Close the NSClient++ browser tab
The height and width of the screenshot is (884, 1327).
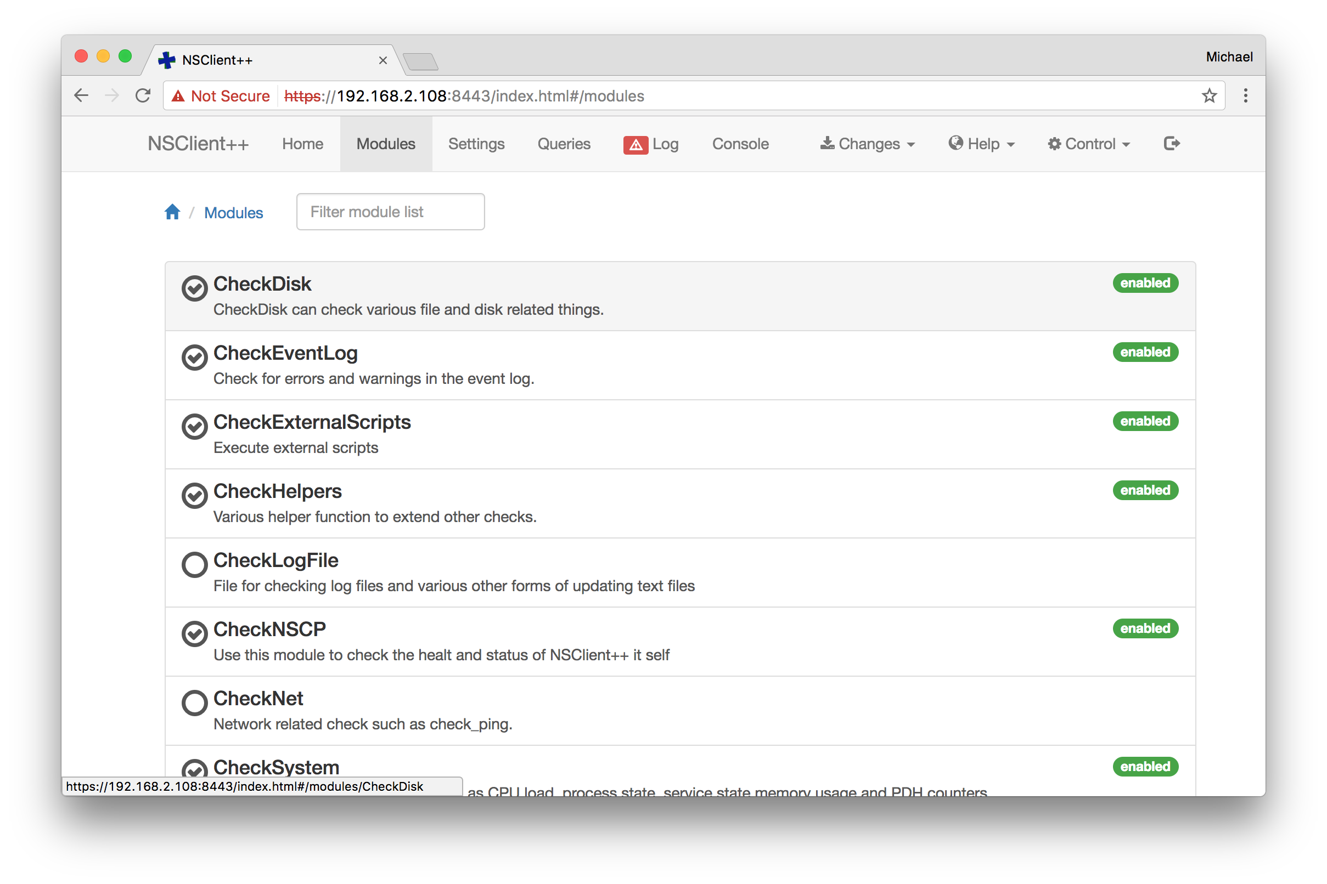[x=383, y=60]
